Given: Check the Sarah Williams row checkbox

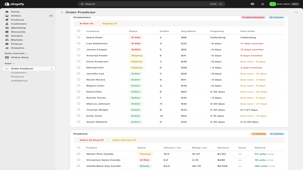Looking at the screenshot, I should [78, 122].
